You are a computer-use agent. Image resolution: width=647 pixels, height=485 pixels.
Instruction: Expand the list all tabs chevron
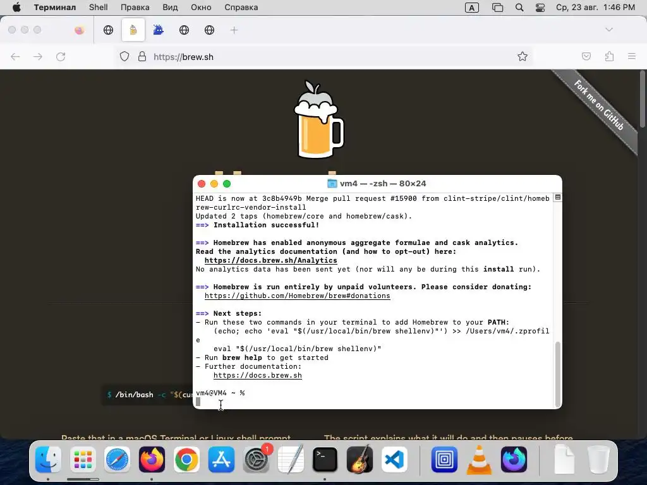[609, 30]
